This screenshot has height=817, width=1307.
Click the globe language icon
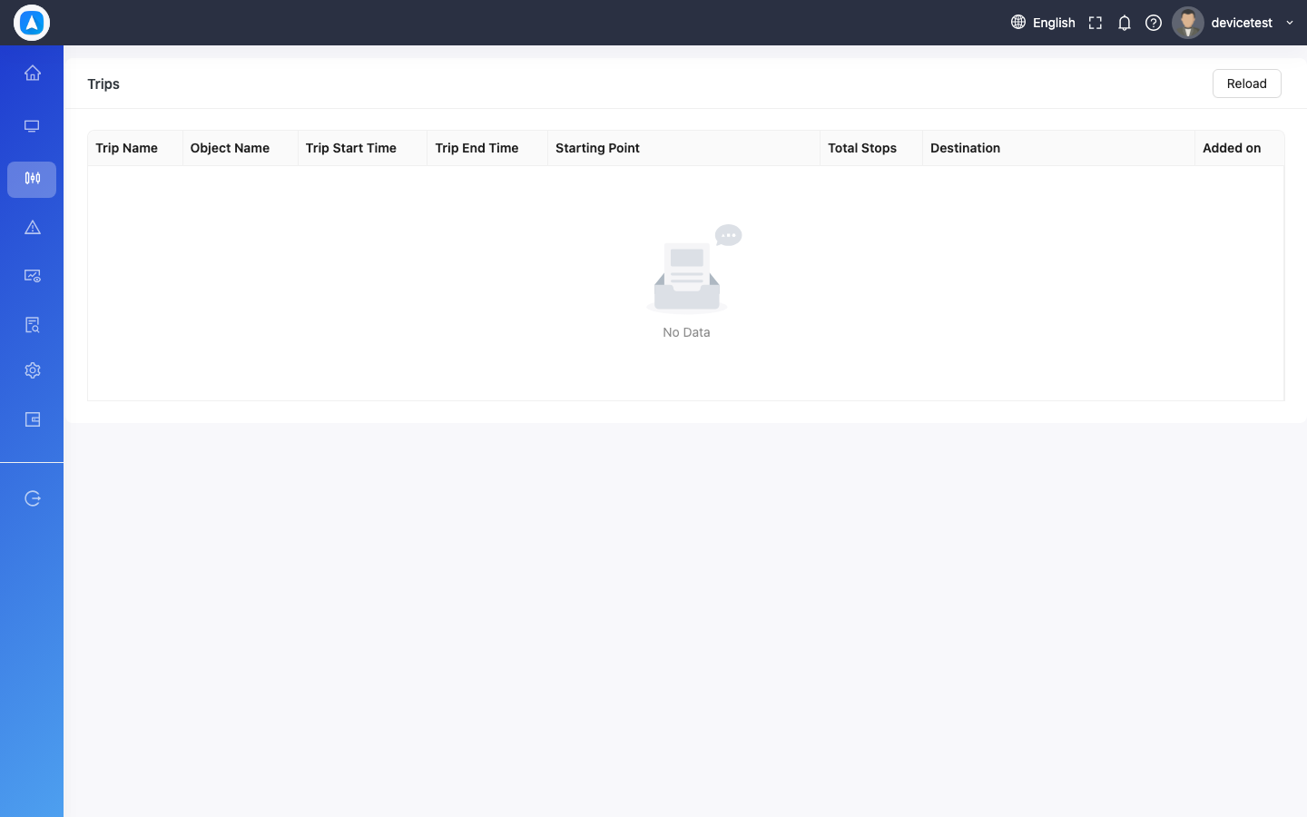(1018, 22)
